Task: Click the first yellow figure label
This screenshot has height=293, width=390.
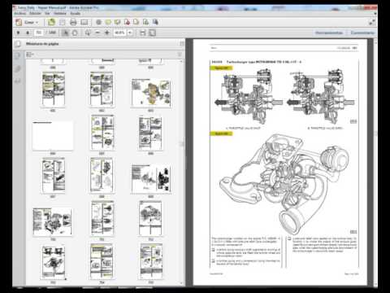Action: click(221, 68)
